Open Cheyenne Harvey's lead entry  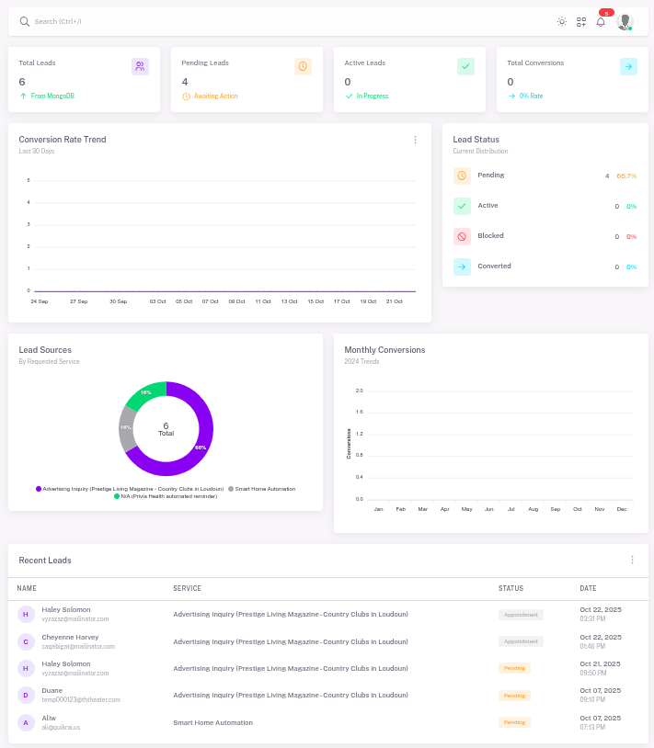tap(69, 637)
